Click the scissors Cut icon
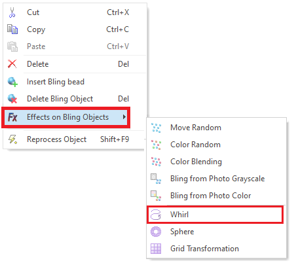This screenshot has width=296, height=267. click(12, 12)
